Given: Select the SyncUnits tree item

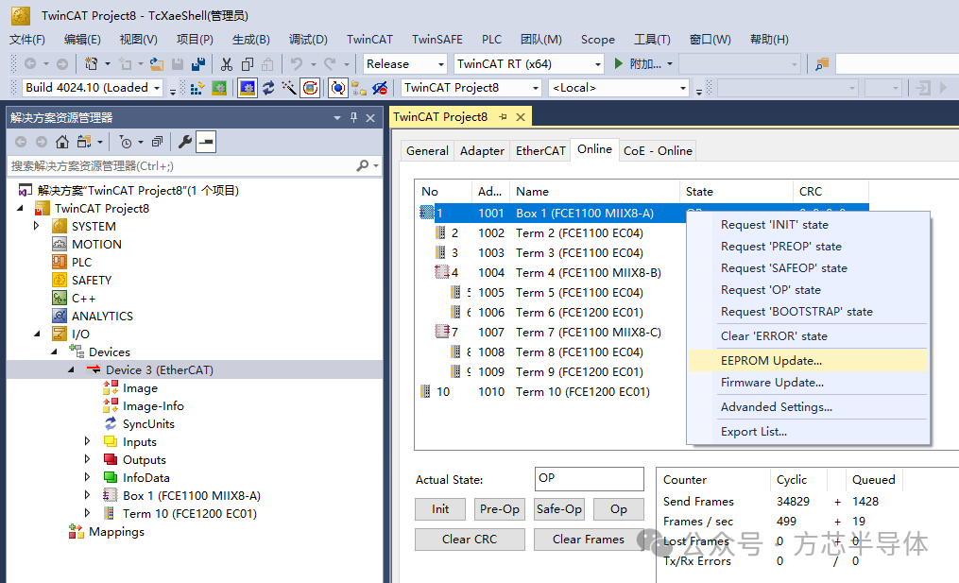Looking at the screenshot, I should click(x=148, y=423).
